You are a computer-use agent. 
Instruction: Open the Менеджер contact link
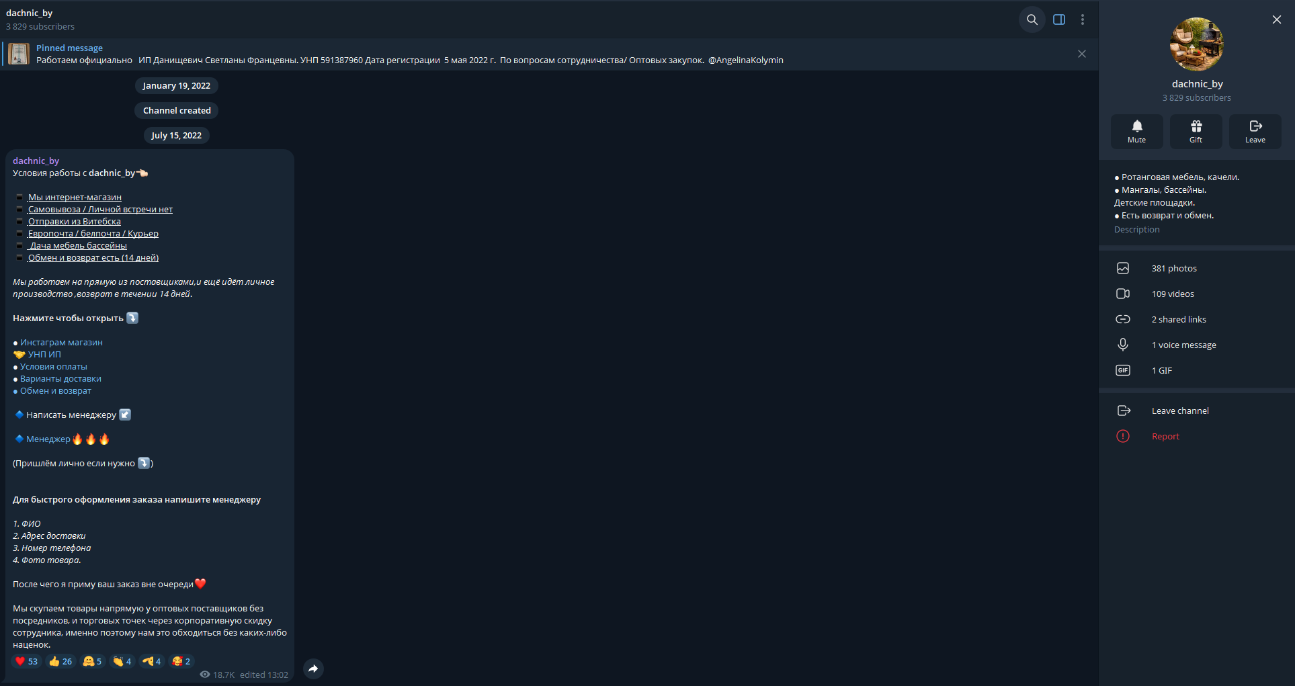pyautogui.click(x=48, y=439)
